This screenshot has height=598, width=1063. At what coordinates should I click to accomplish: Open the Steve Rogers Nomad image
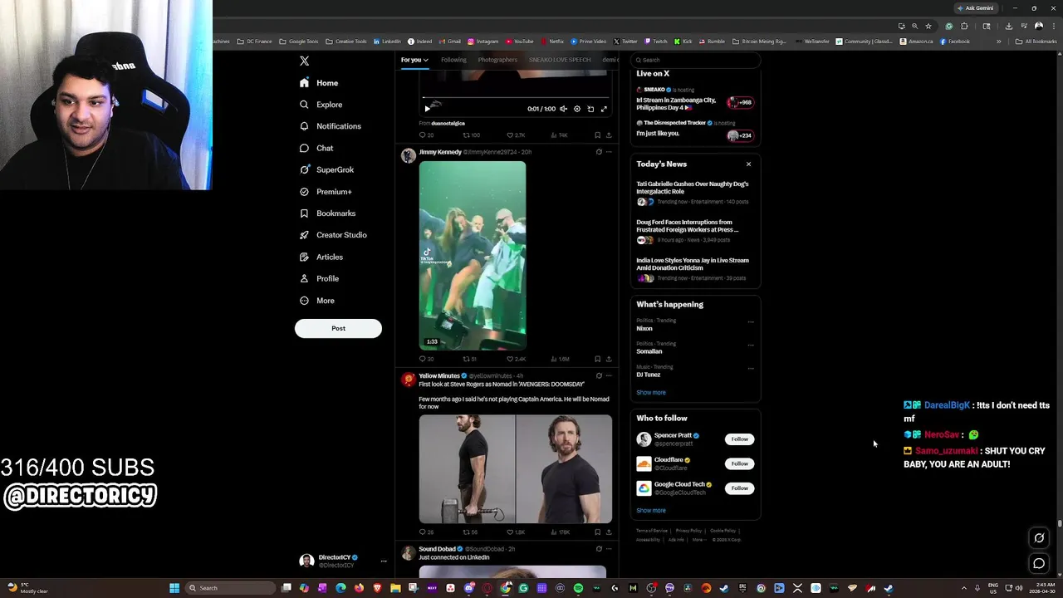pyautogui.click(x=516, y=469)
